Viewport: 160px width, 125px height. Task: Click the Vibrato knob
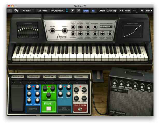pyautogui.click(x=65, y=31)
